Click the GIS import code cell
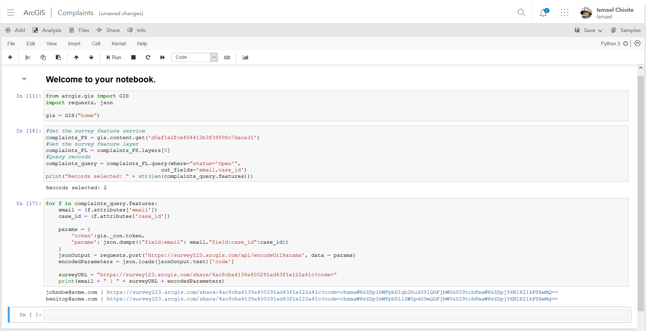Viewport: 646px width, 331px height. click(336, 106)
